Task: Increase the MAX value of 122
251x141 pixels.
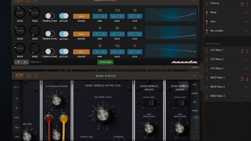Action: point(121,16)
